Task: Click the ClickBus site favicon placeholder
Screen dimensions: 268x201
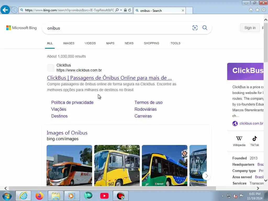Action: pos(51,68)
